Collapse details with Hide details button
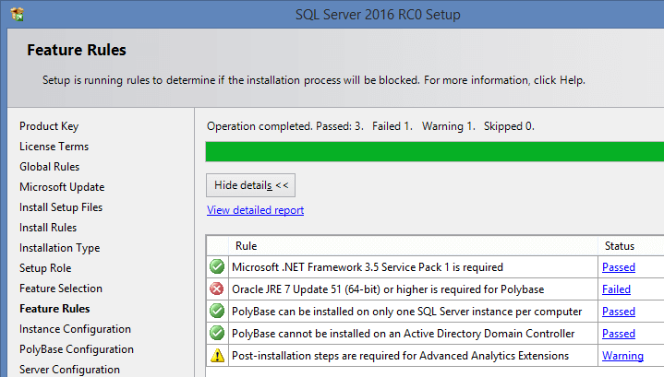 coord(250,185)
